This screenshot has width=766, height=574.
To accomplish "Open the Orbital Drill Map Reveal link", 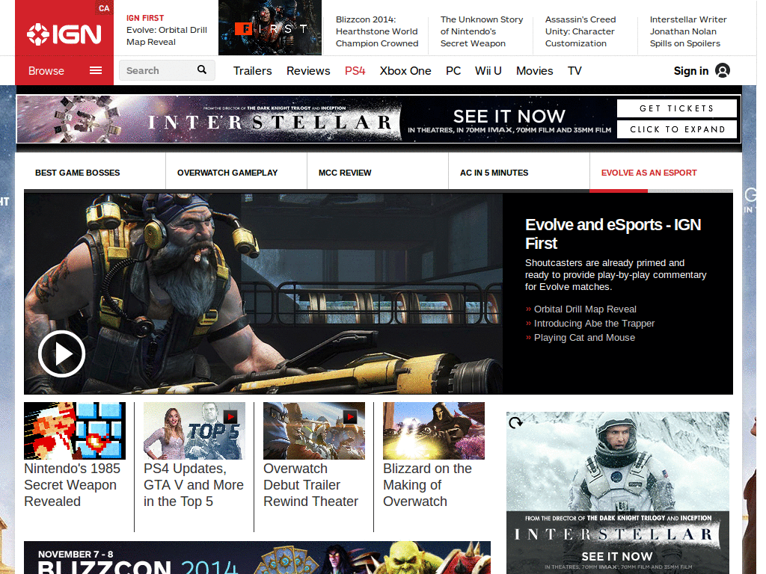I will click(584, 309).
